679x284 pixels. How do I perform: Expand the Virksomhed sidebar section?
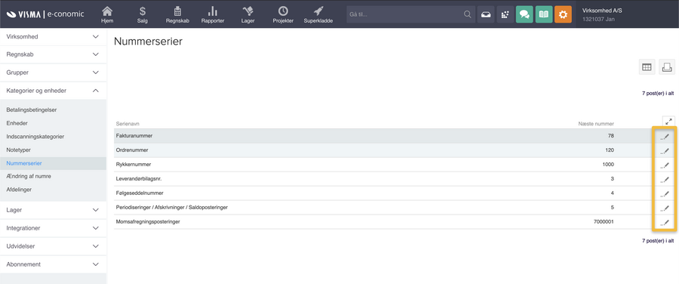(x=53, y=37)
